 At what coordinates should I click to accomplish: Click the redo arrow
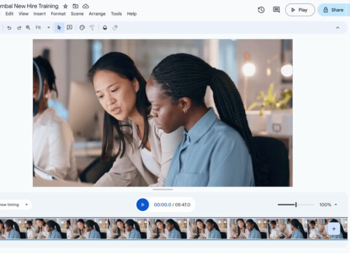pos(19,28)
